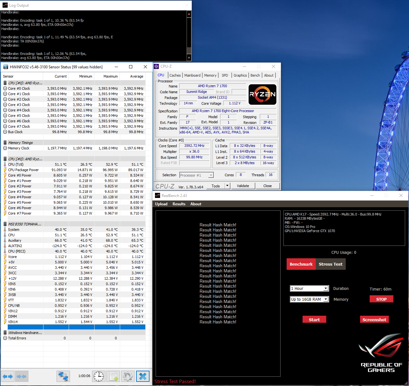Screen dimensions: 409x386
Task: Click the Memory Clock sensor icon
Action: tap(5, 148)
